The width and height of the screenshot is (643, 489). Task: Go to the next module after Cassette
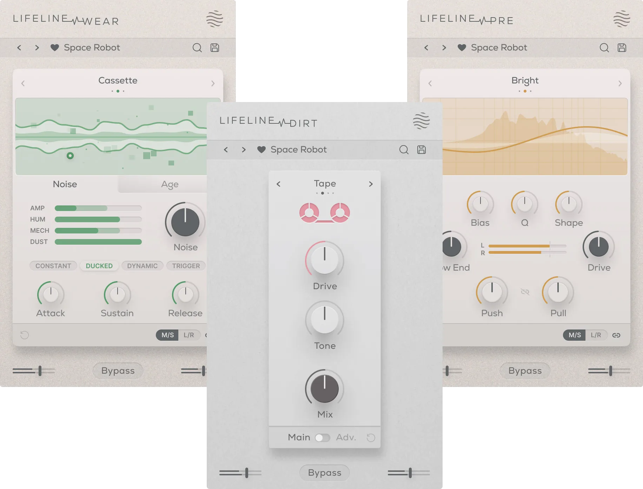tap(213, 83)
